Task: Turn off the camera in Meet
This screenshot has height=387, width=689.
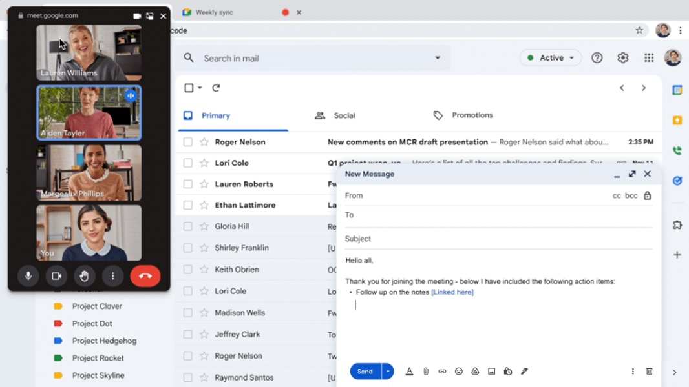Action: pos(56,276)
